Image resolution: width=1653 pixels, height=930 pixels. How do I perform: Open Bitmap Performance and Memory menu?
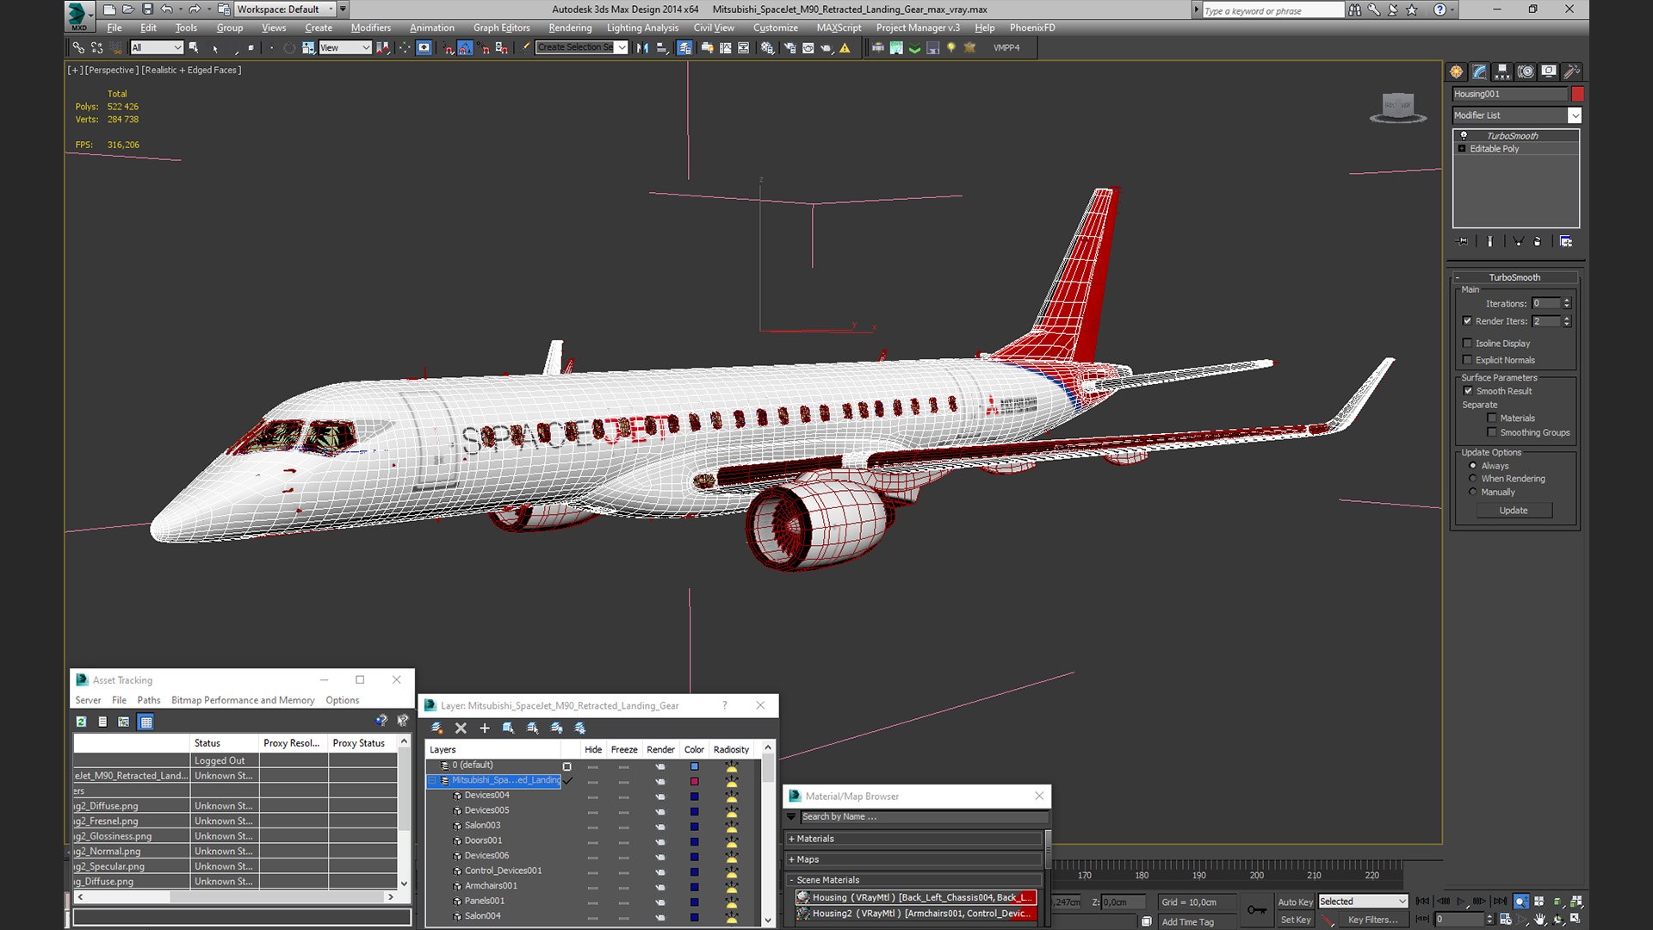243,700
